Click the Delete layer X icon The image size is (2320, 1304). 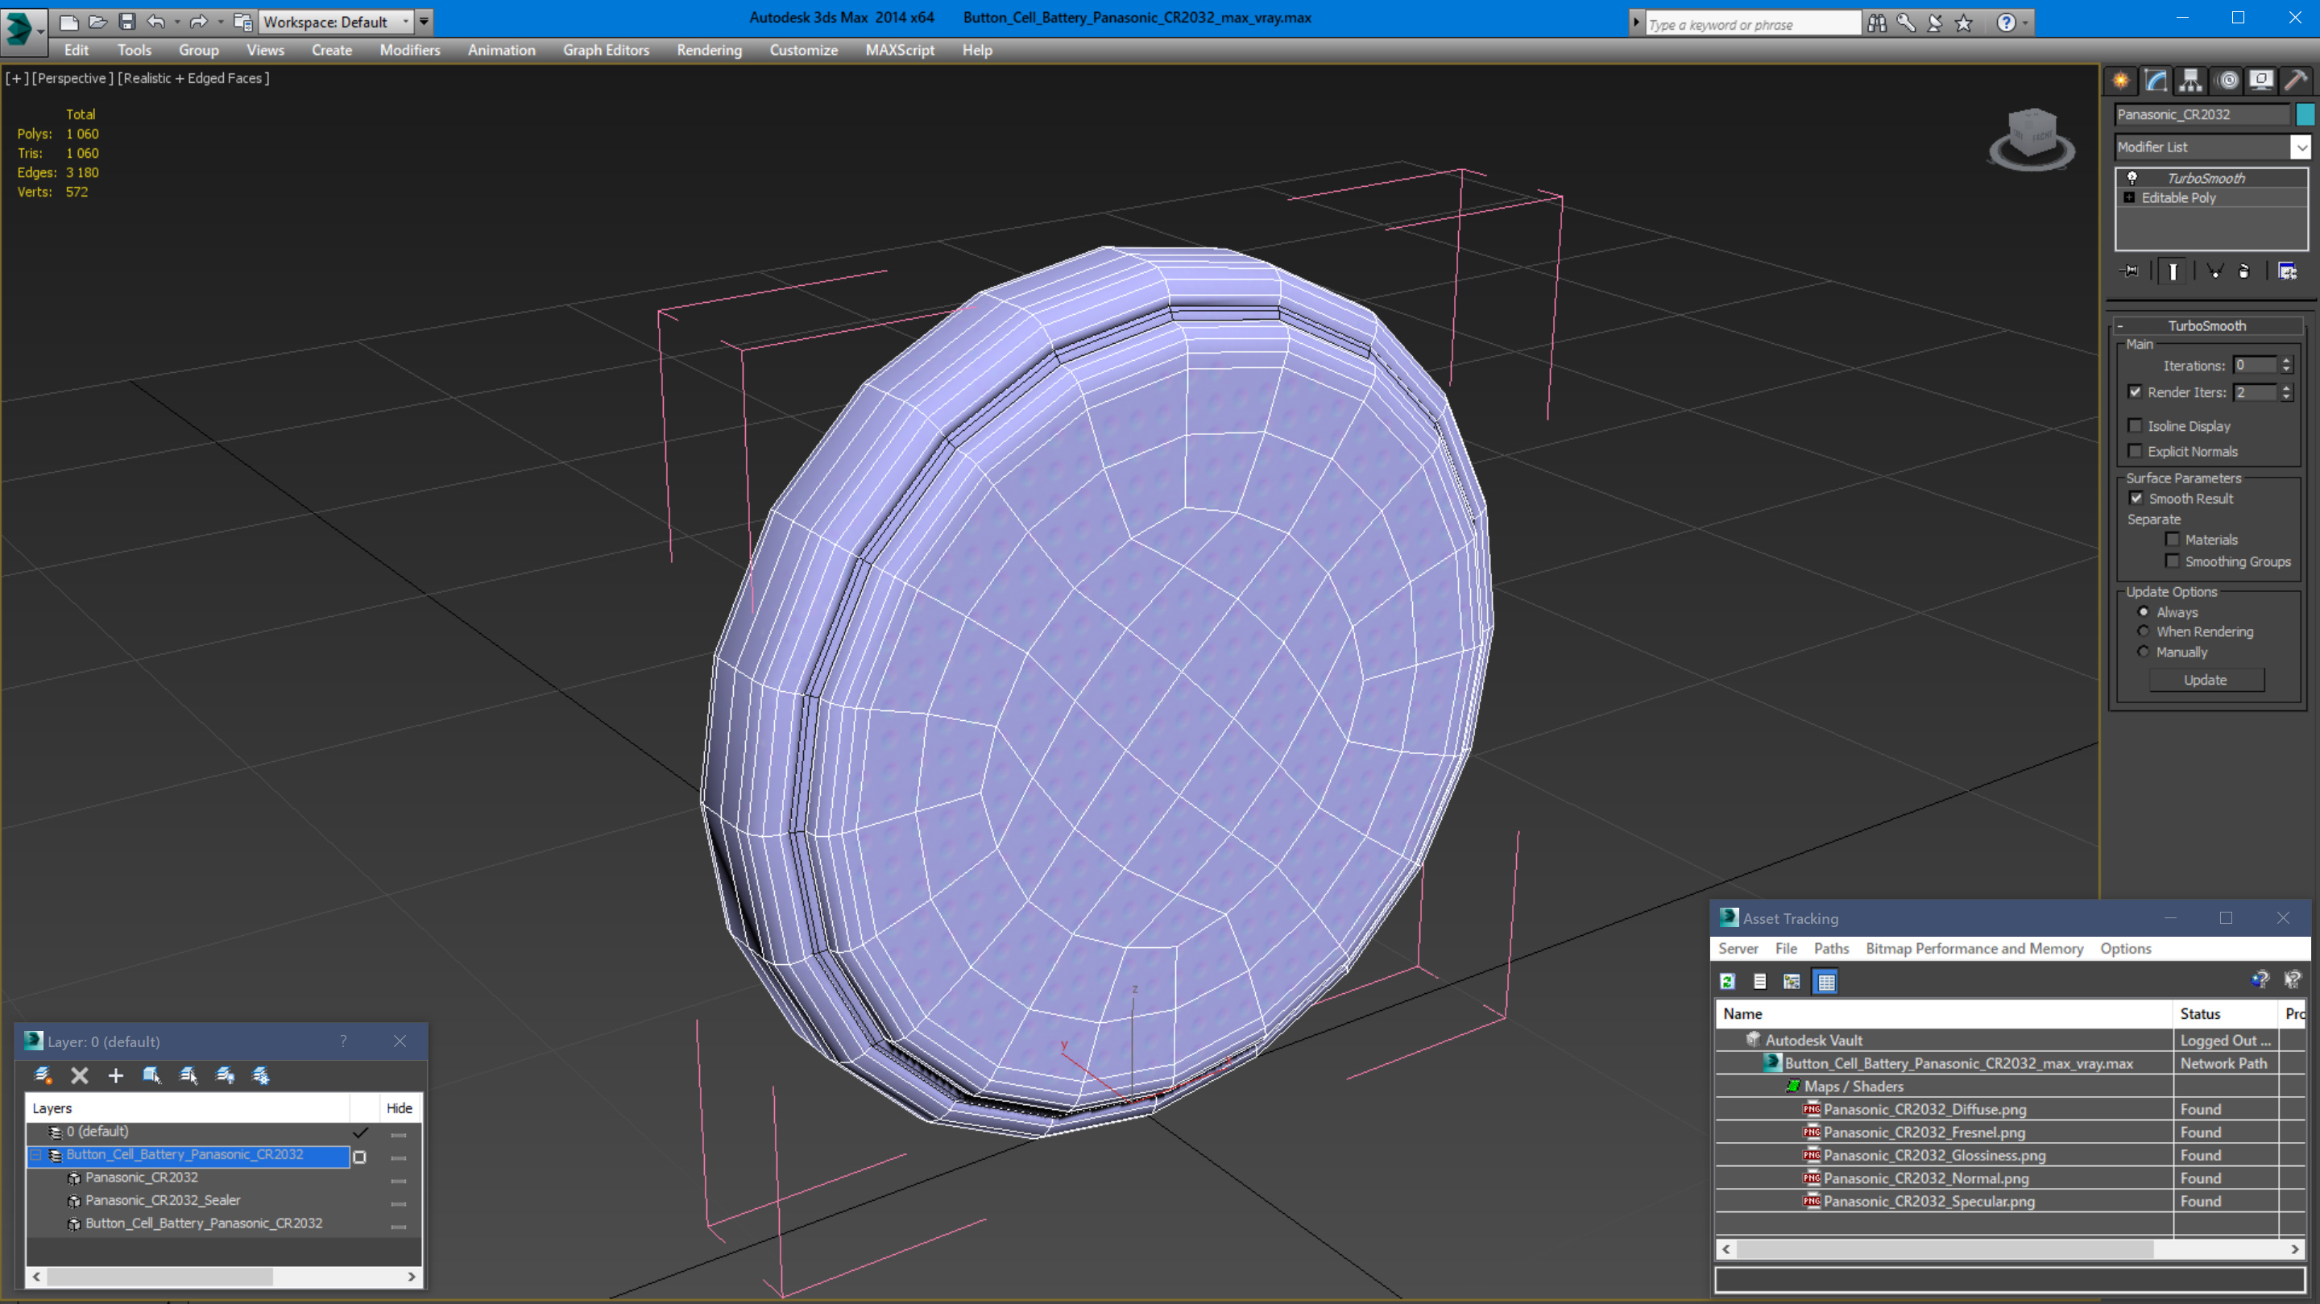tap(79, 1075)
